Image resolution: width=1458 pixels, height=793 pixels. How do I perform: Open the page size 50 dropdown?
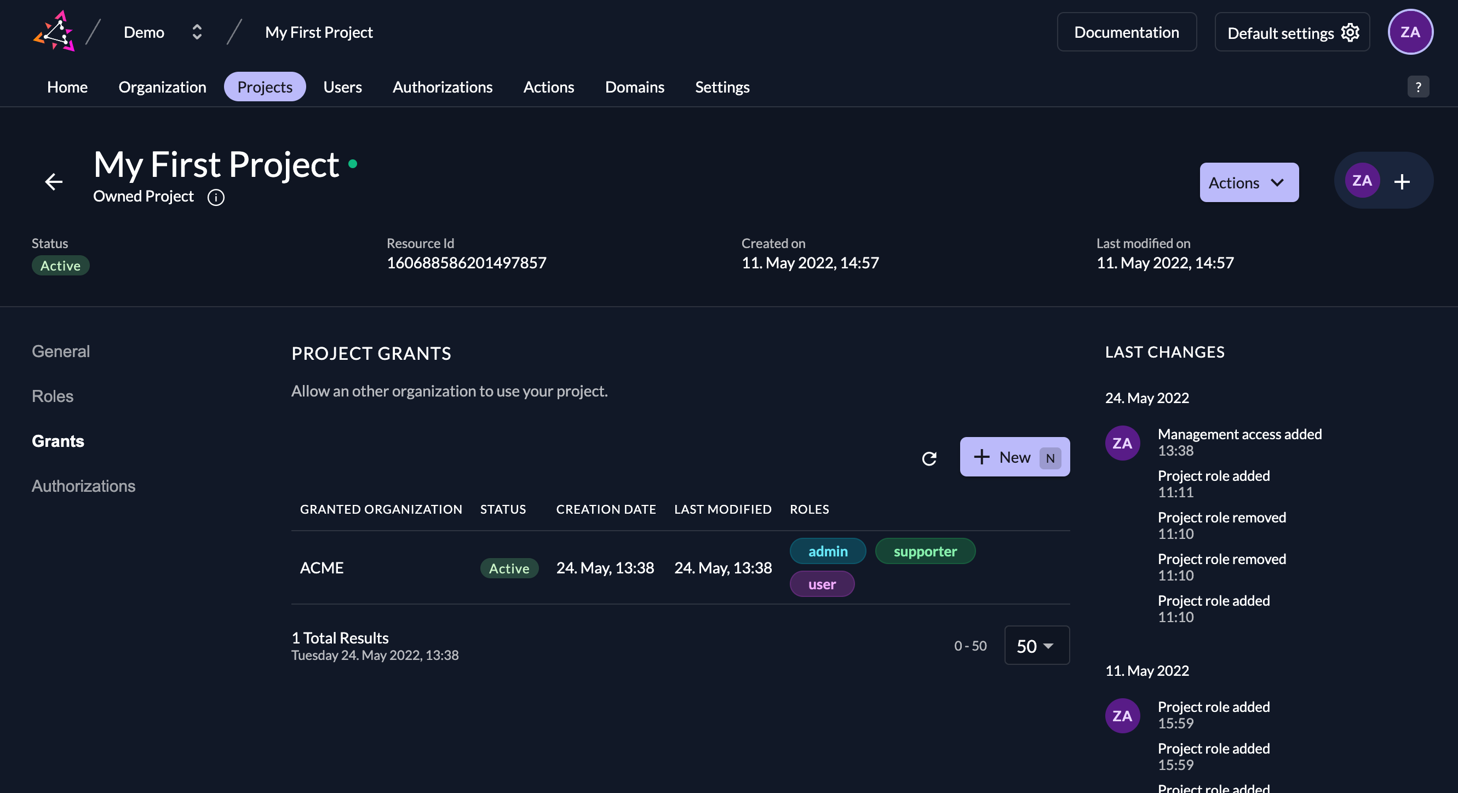click(x=1036, y=645)
